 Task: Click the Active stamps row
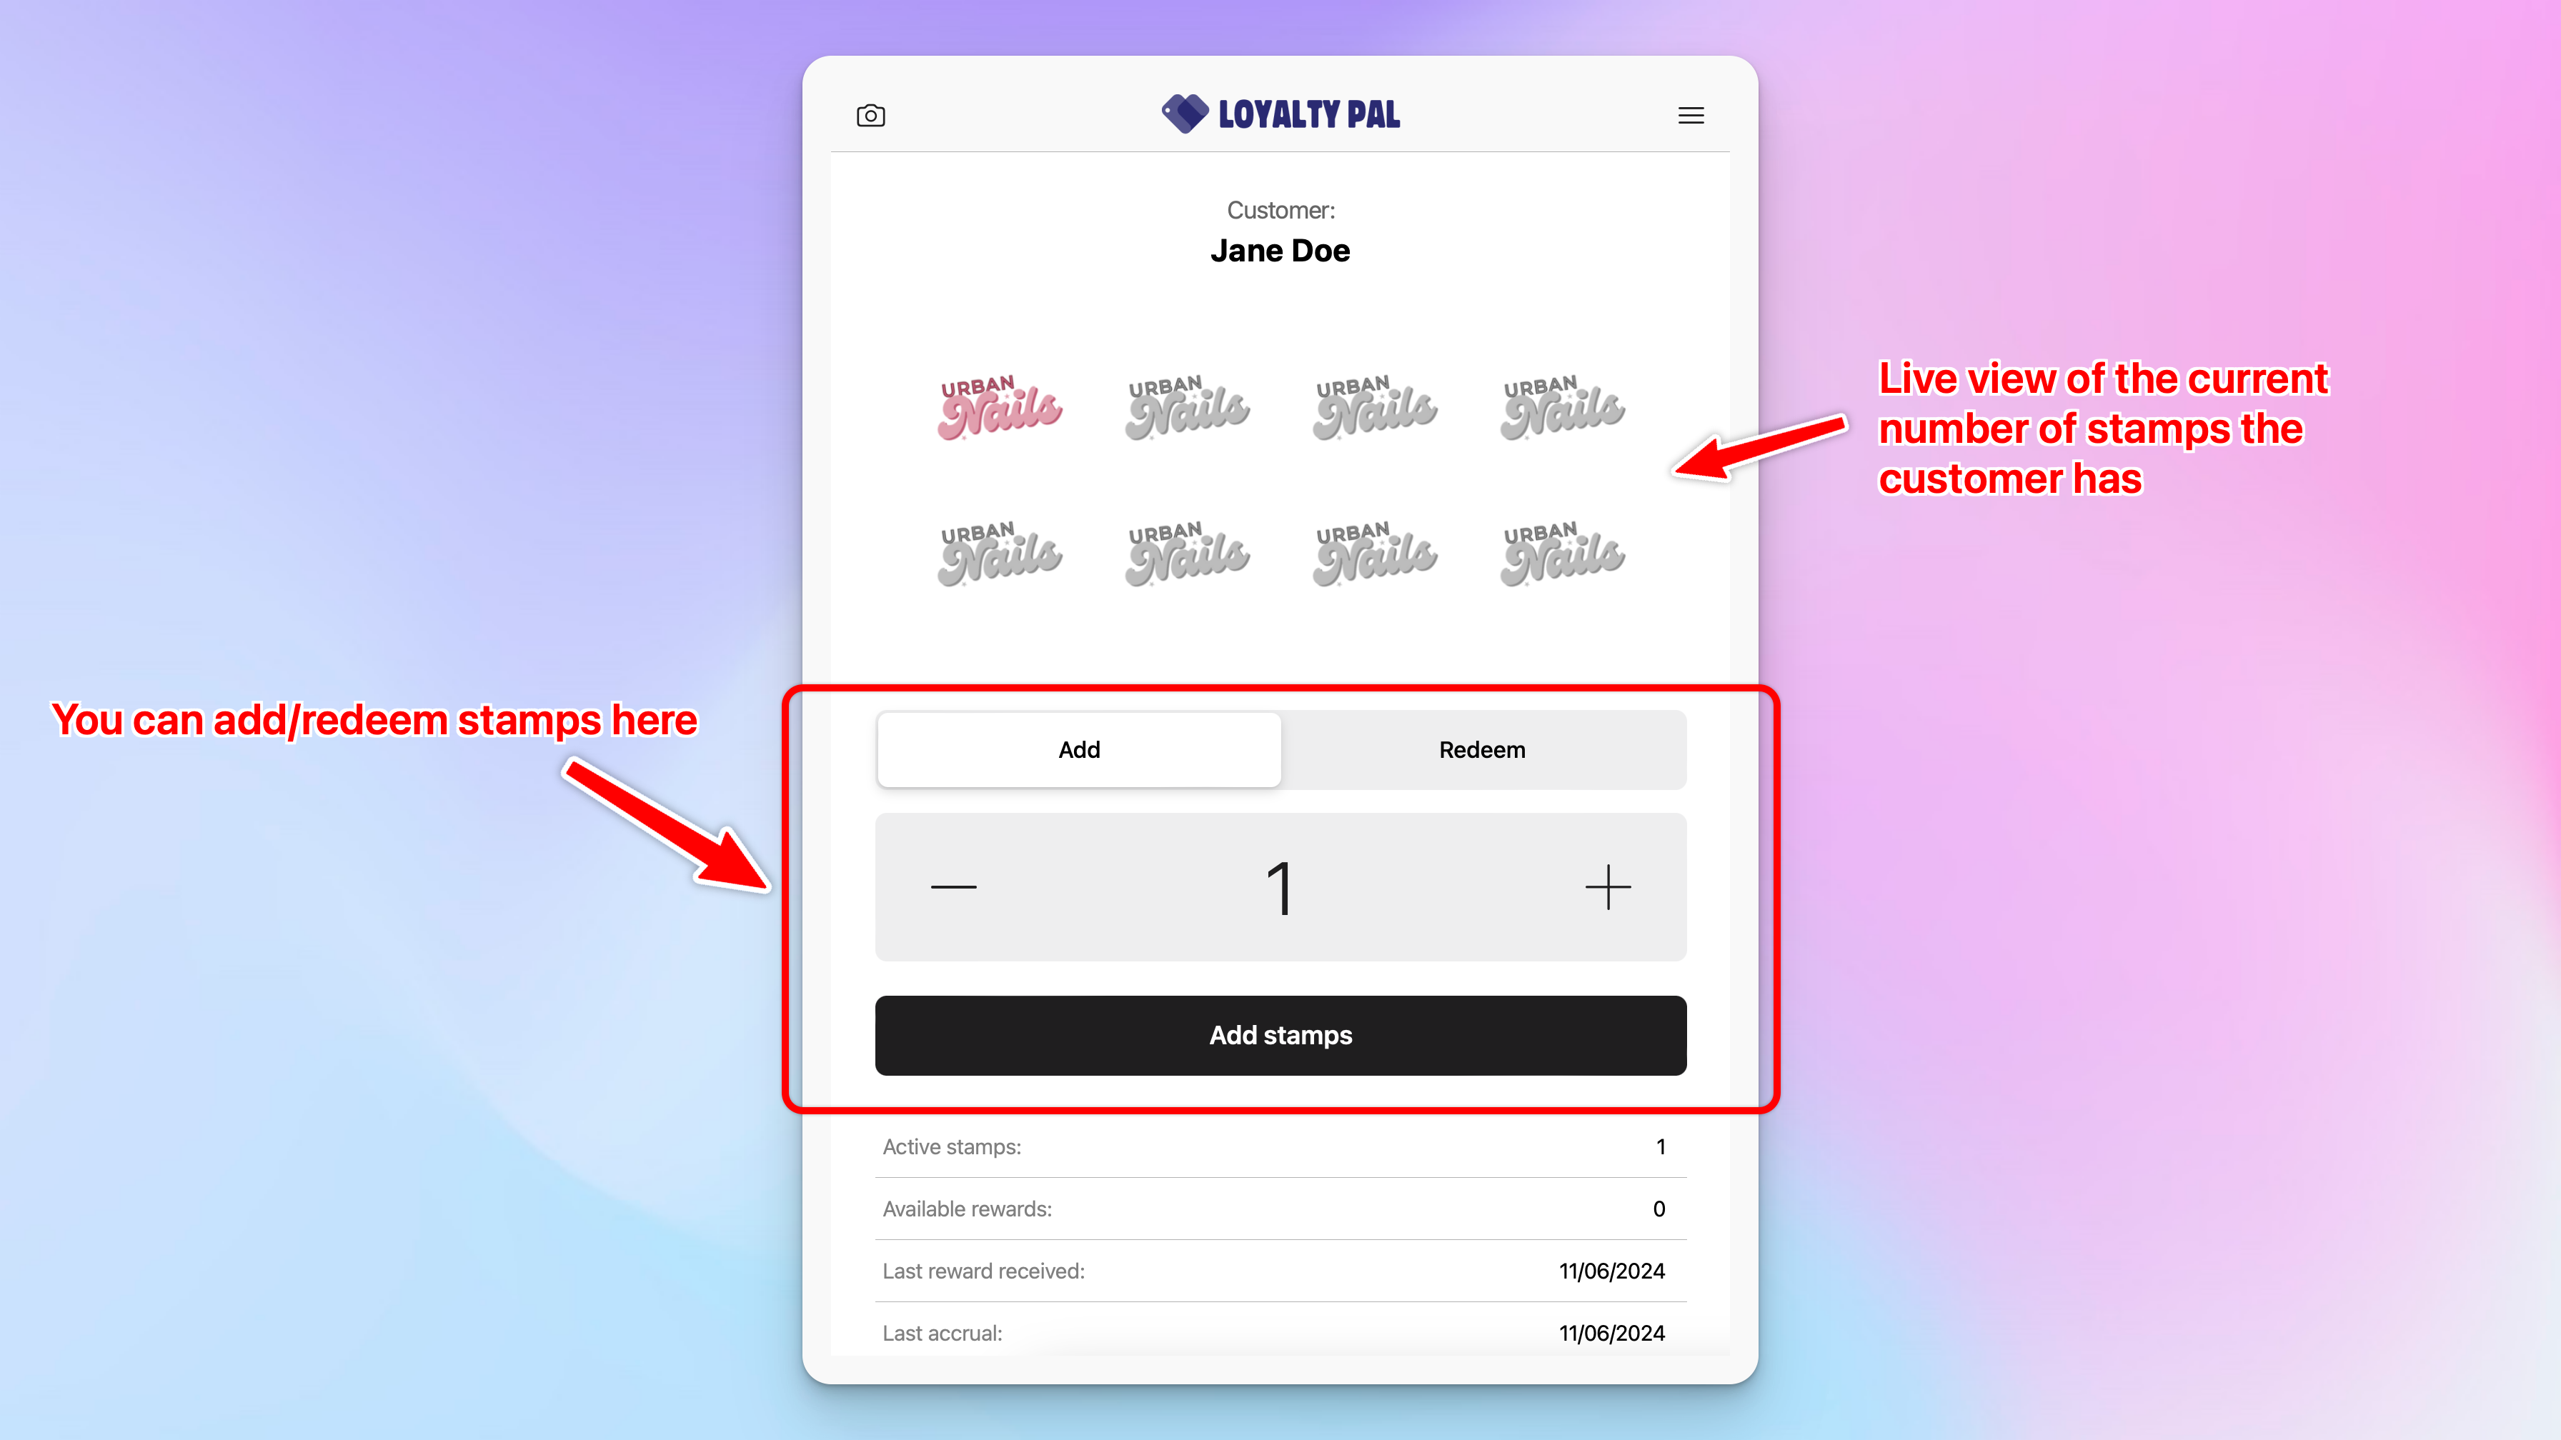1280,1147
